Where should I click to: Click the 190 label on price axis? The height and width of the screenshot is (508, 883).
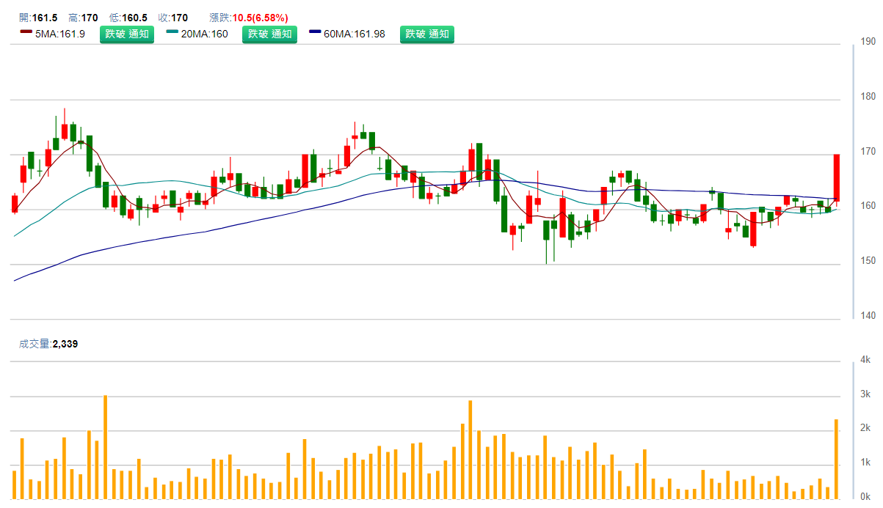tap(868, 42)
